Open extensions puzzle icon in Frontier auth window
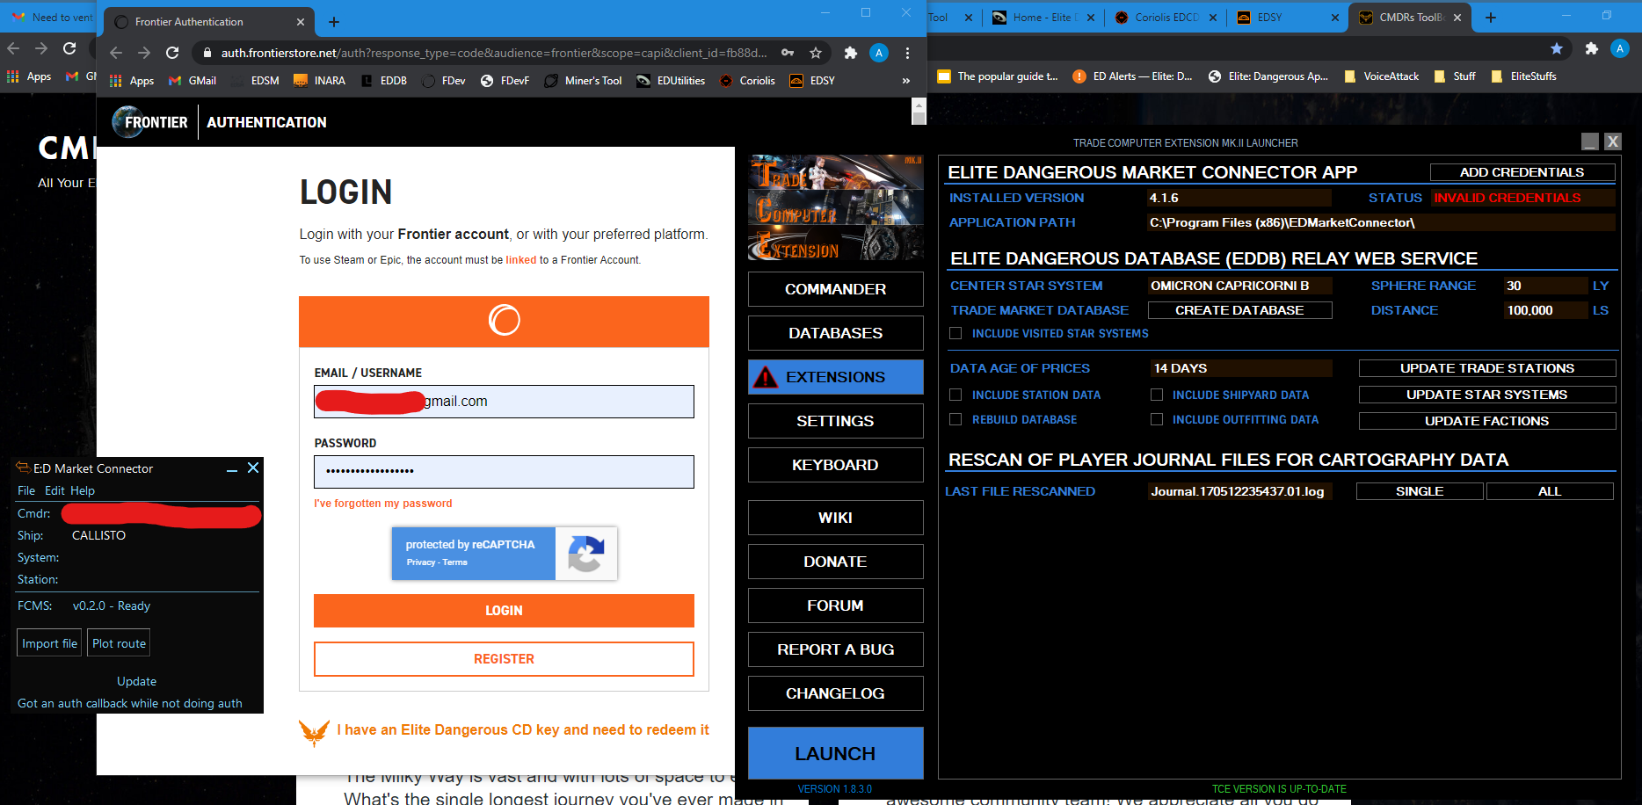 (850, 53)
